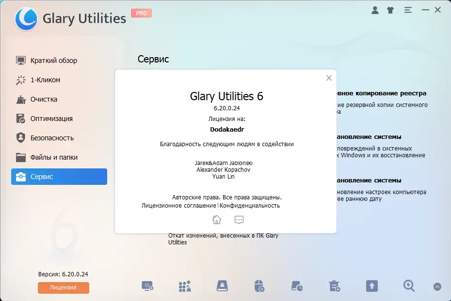Click the Сервис toolbox icon
Image resolution: width=451 pixels, height=301 pixels.
21,177
